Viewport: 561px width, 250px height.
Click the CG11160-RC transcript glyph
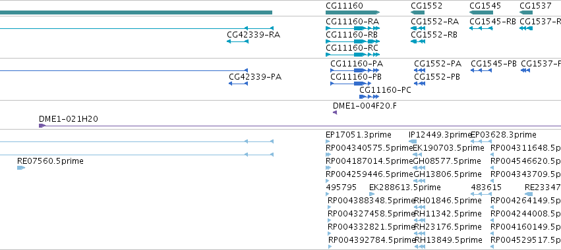pos(353,55)
